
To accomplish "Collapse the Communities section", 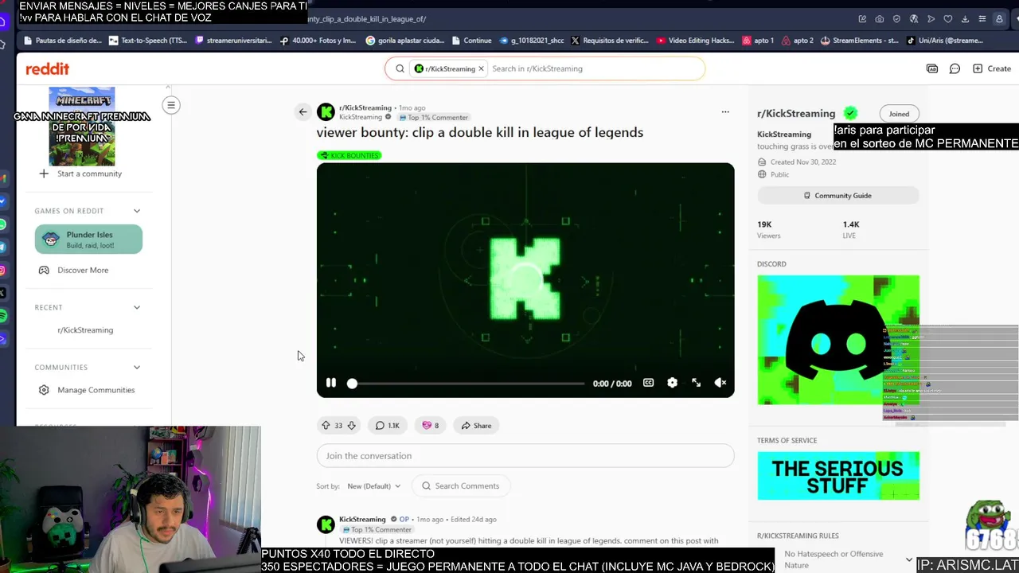I will pos(137,368).
